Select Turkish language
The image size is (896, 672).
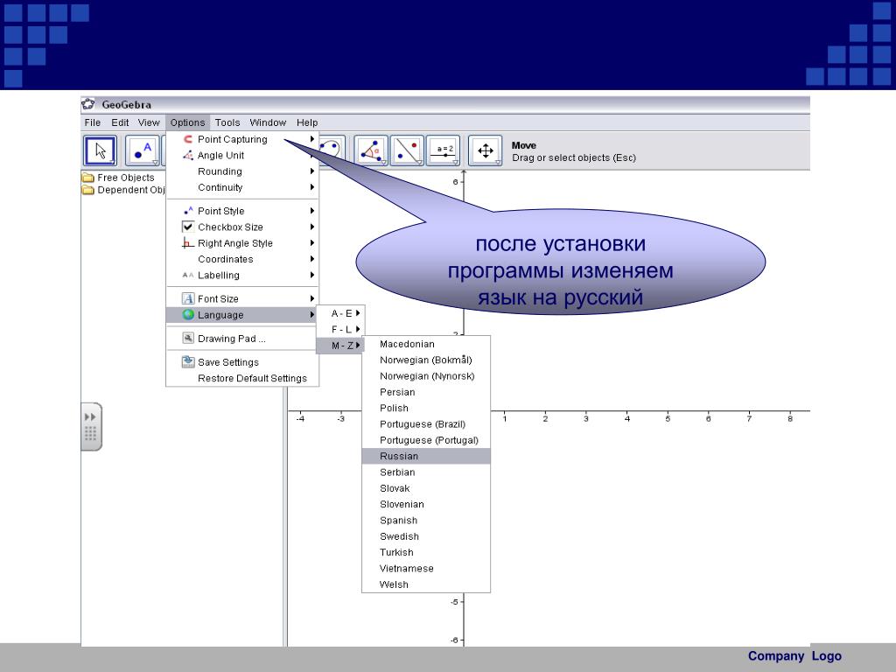426,552
